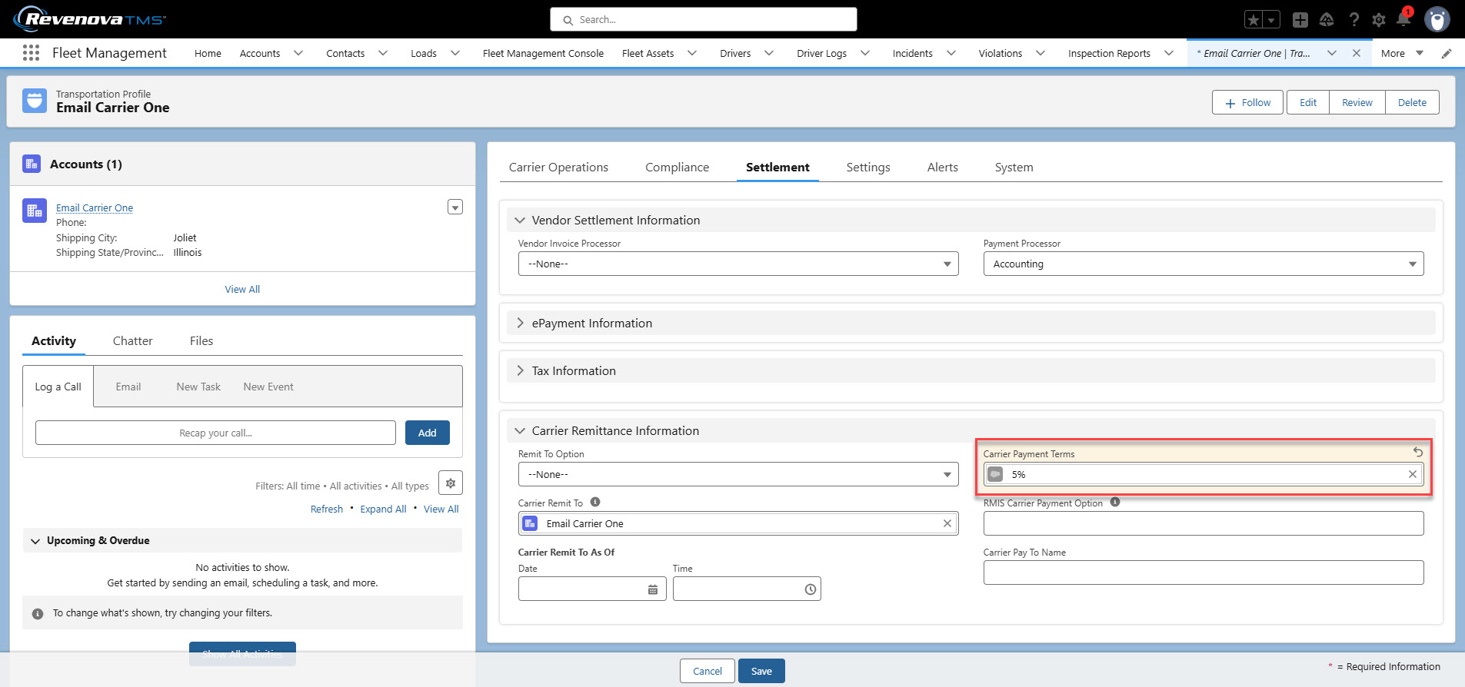Clear Email Carrier One remit to selection
1465x687 pixels.
947,523
